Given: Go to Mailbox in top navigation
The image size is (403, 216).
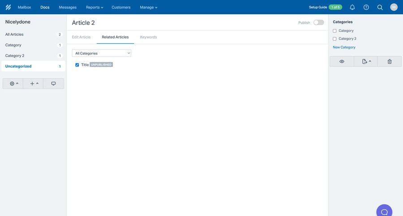Looking at the screenshot, I should point(25,7).
